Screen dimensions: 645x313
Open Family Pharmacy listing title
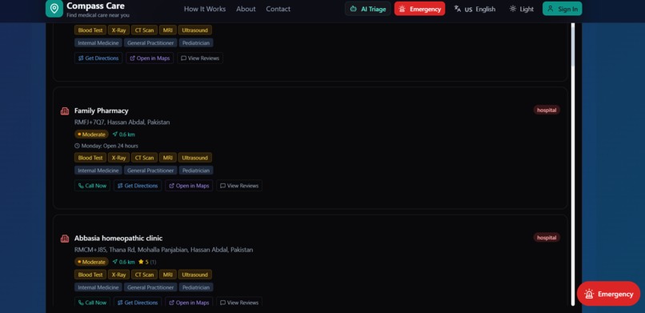pos(101,110)
